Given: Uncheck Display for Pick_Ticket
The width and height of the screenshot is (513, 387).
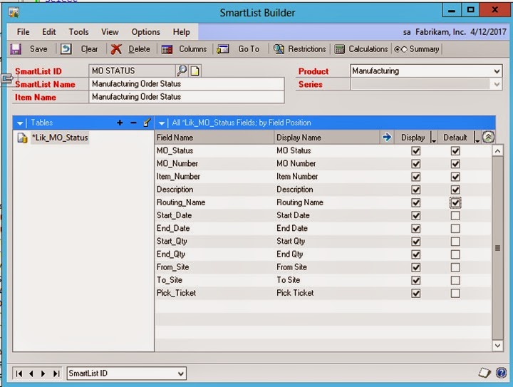Looking at the screenshot, I should click(416, 294).
